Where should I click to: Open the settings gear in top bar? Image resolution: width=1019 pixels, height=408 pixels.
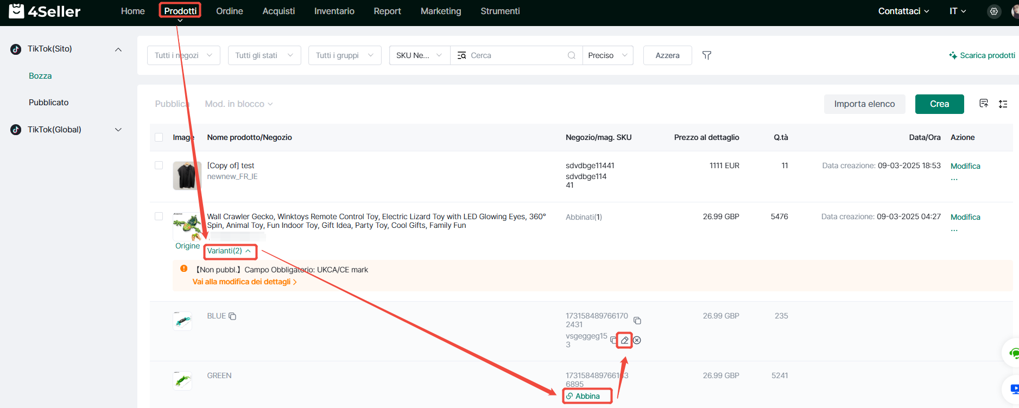(x=993, y=11)
